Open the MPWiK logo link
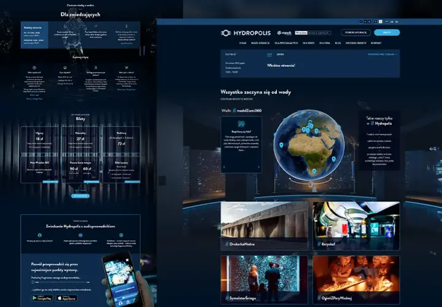The image size is (442, 307). pyautogui.click(x=284, y=33)
